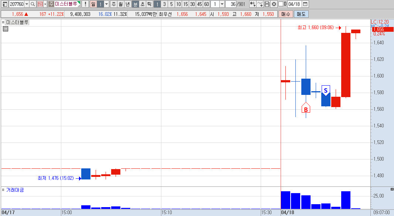This screenshot has height=216, width=394.
Task: Save the chart with floppy disk icon
Action: [x=267, y=4]
